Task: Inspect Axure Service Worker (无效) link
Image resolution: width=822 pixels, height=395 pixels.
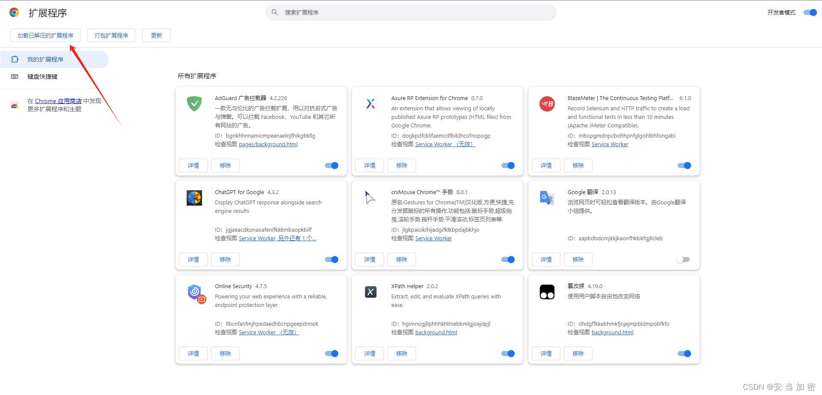Action: 445,144
